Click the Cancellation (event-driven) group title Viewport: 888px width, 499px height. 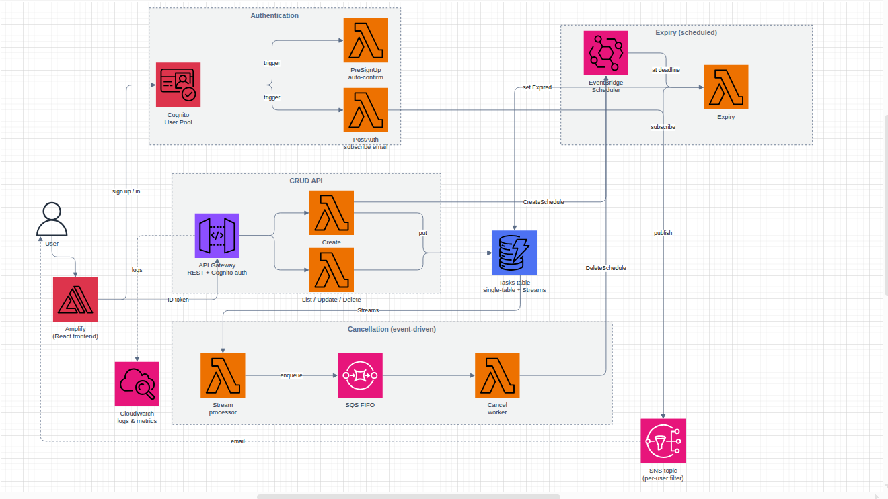coord(392,330)
